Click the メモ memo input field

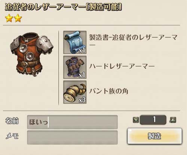tap(72, 137)
